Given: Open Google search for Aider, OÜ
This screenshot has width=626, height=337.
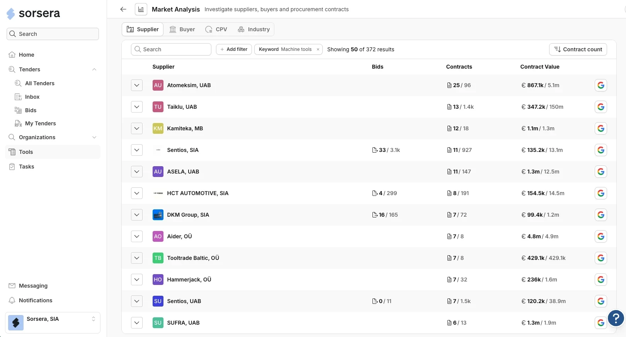Looking at the screenshot, I should [x=600, y=236].
